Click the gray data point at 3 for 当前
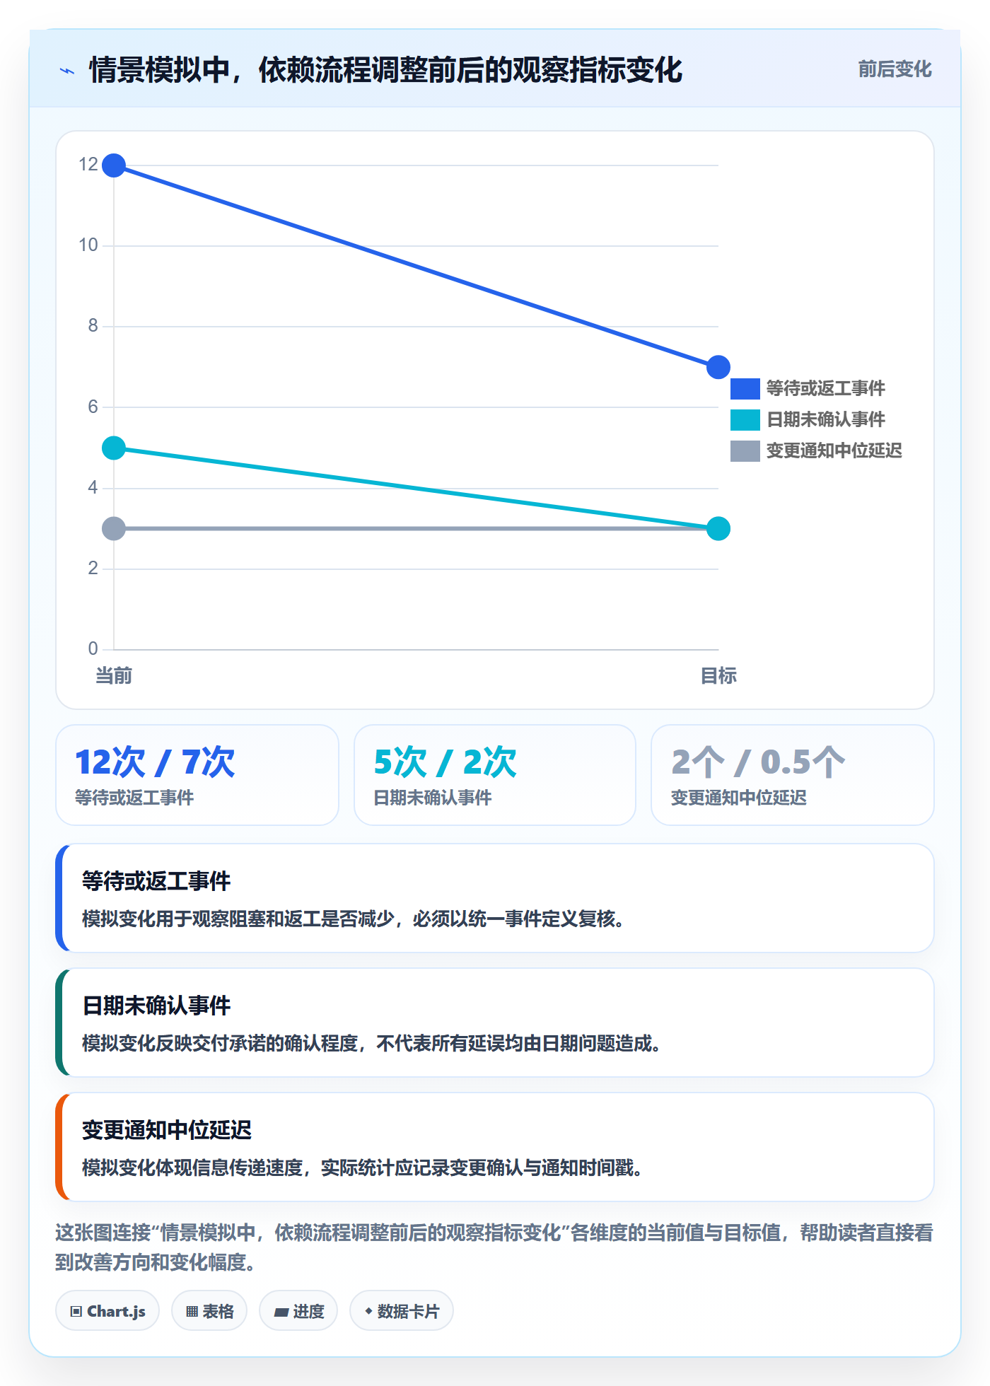Screen dimensions: 990x1386 pos(114,528)
